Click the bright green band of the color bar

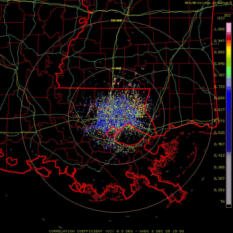coord(229,71)
